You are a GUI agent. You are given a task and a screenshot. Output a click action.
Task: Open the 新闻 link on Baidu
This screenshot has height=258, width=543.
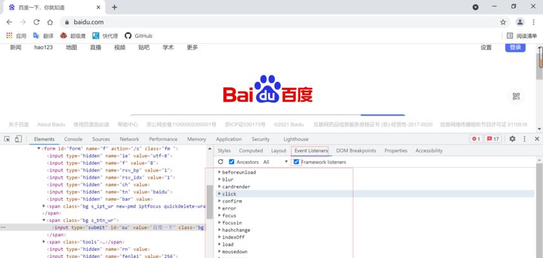point(15,48)
